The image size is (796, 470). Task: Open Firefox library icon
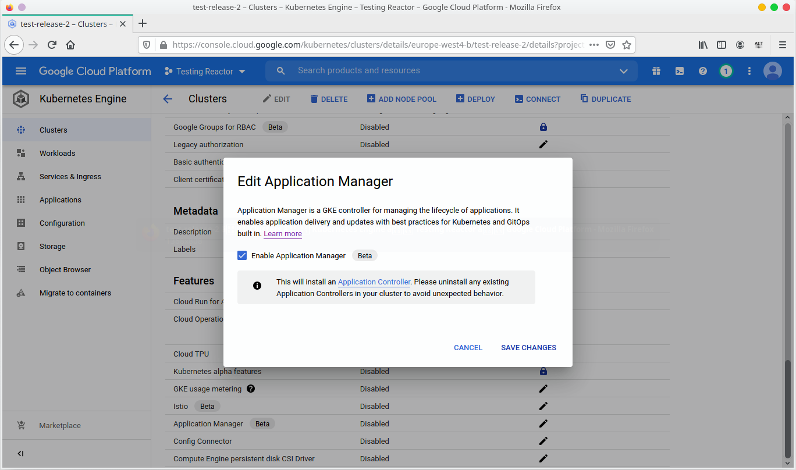click(x=703, y=45)
